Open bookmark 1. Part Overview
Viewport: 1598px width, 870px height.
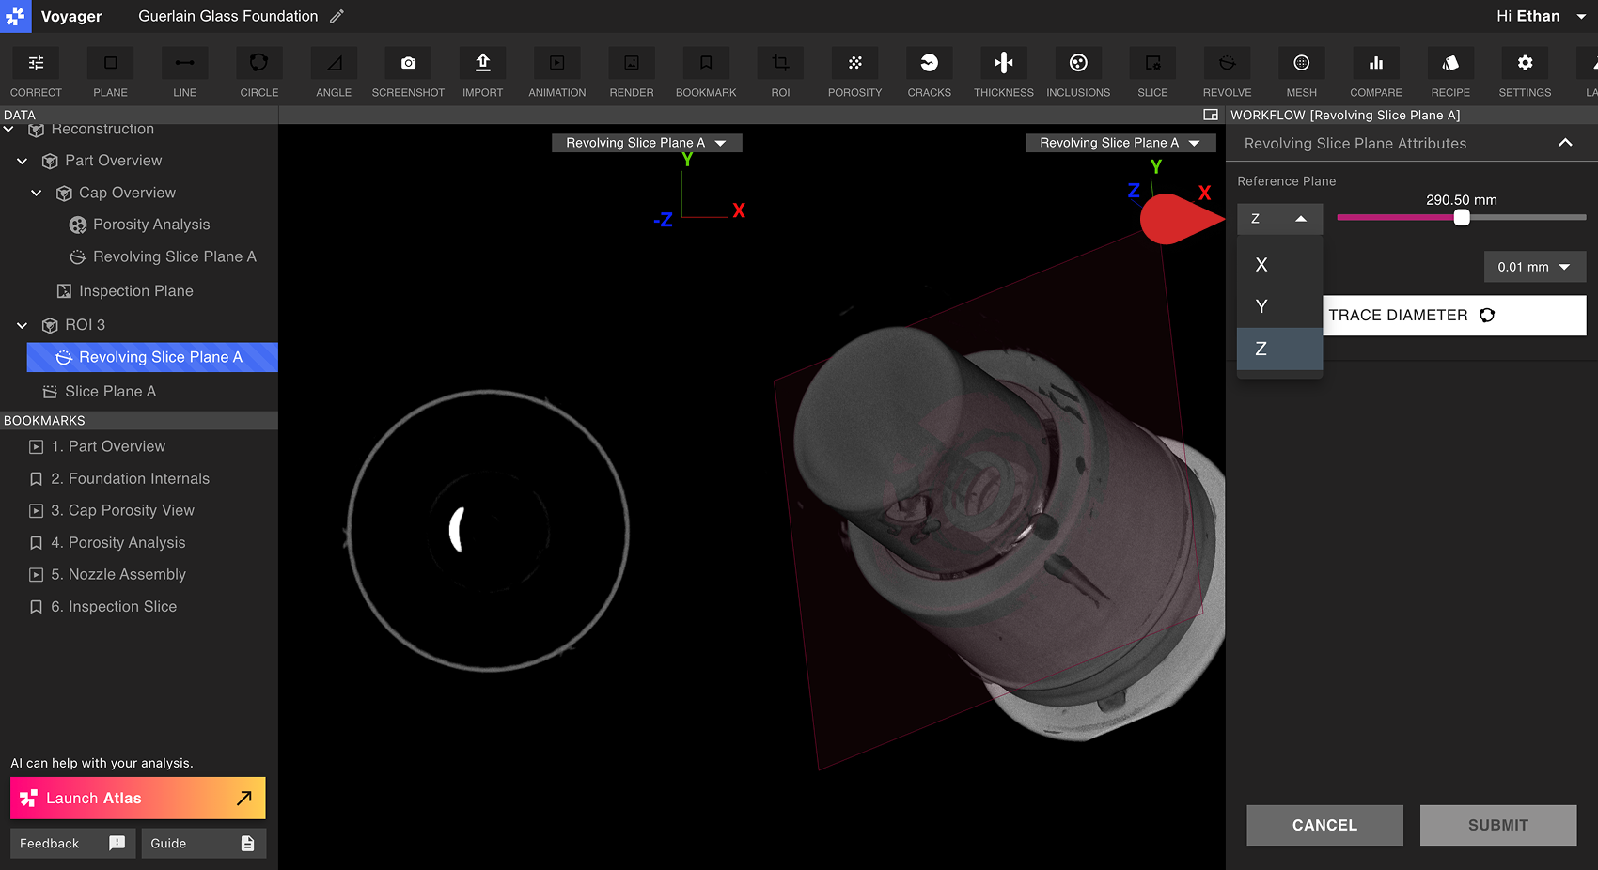click(97, 446)
